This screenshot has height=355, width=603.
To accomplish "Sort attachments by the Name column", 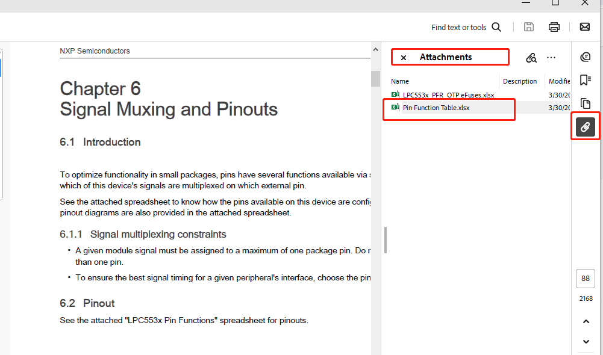I will [399, 81].
